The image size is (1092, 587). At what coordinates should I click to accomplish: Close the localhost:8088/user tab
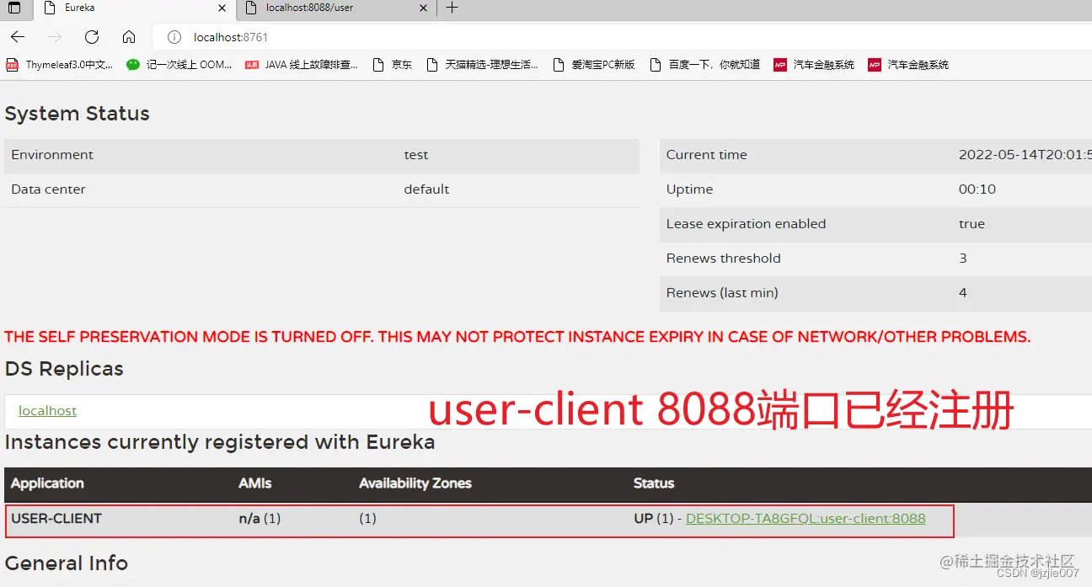coord(424,8)
